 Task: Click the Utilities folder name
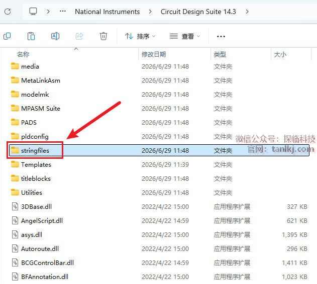(x=32, y=192)
